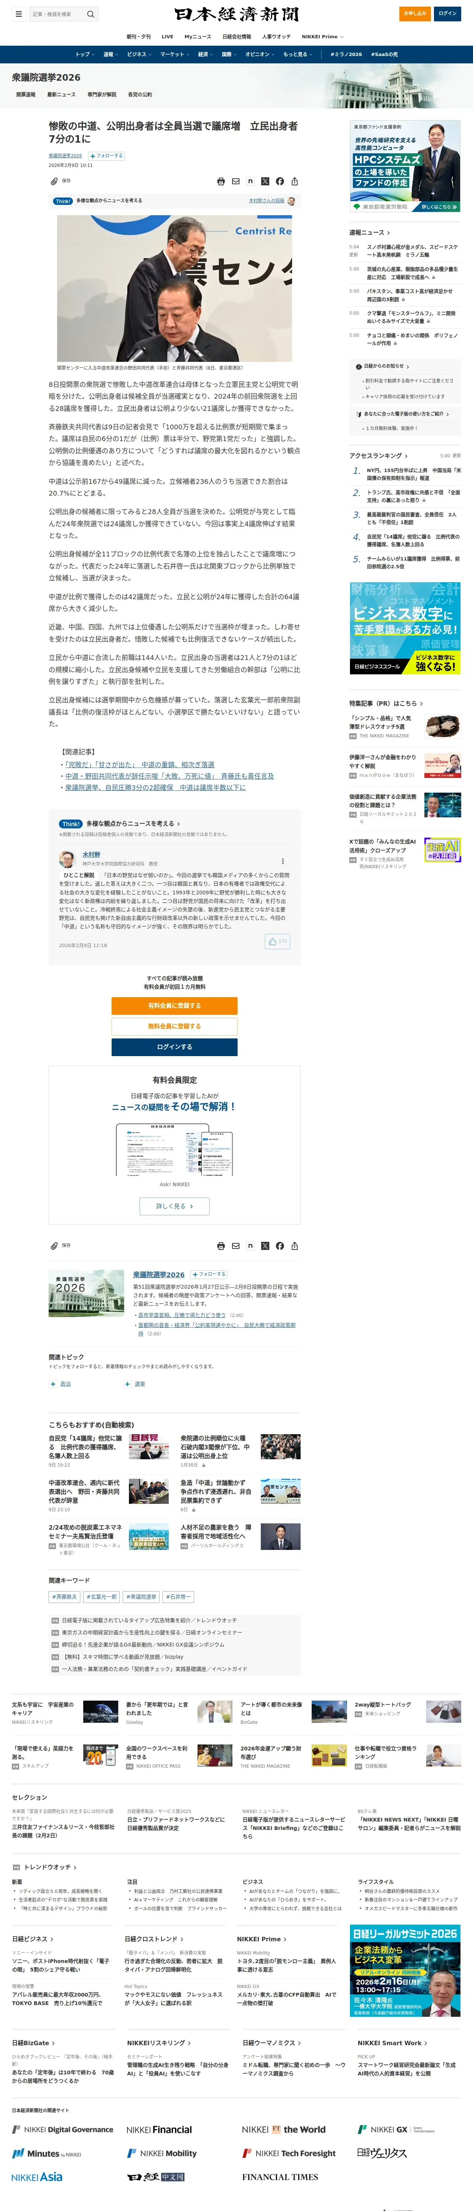Click the 無料会員に登録する button
Viewport: 473px width, 2211px height.
point(174,1027)
